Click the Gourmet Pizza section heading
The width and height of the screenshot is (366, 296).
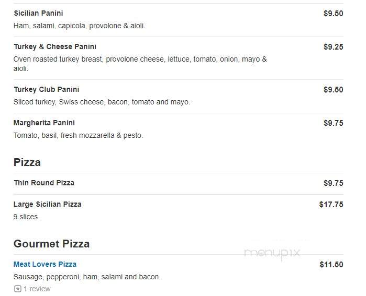pos(52,244)
